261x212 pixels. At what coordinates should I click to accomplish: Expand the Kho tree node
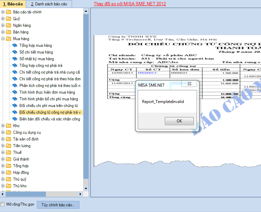3,126
